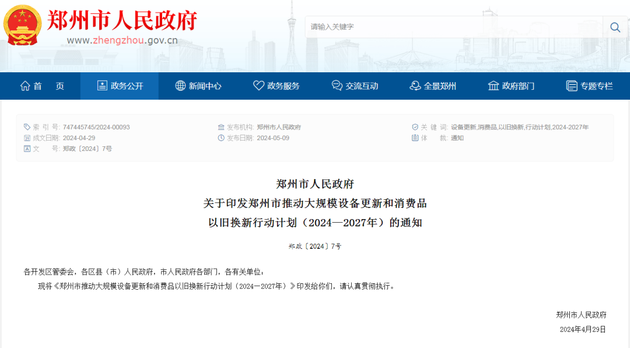Open the 专题专栏 menu item
Image resolution: width=630 pixels, height=348 pixels.
[x=589, y=86]
